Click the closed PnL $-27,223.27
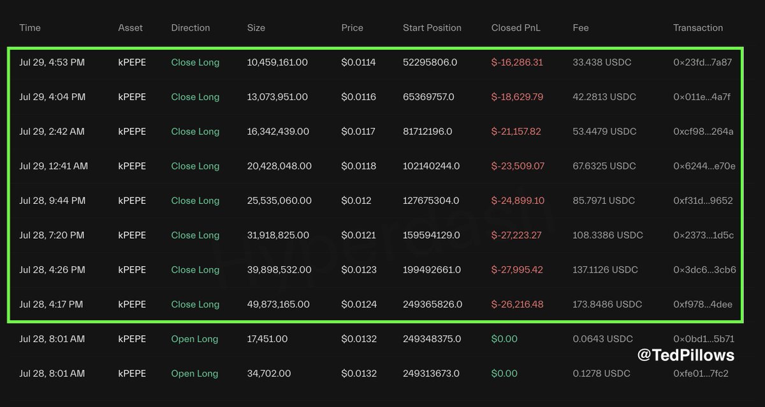 tap(516, 235)
